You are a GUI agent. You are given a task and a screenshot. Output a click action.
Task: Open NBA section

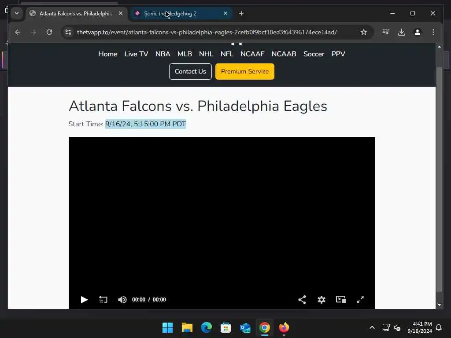163,54
